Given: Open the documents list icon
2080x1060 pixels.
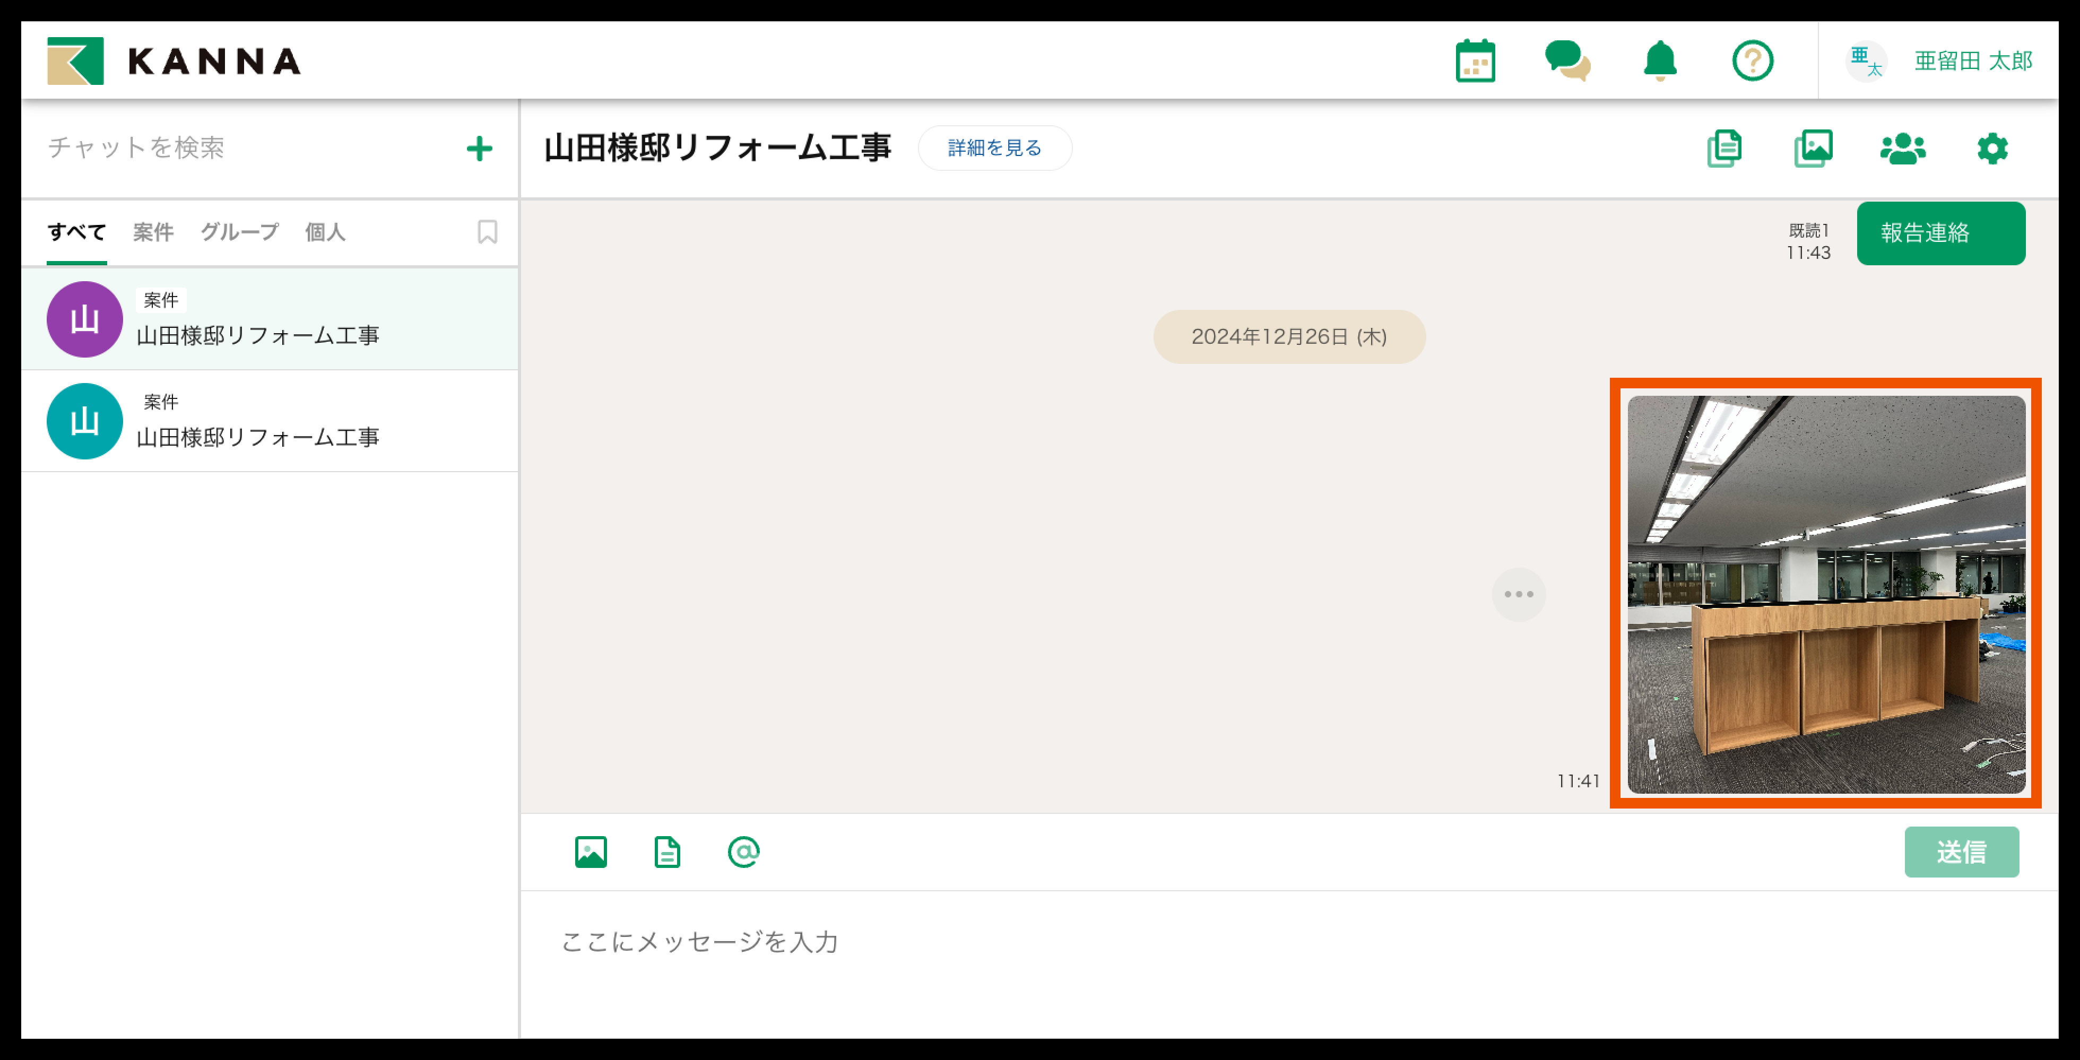Looking at the screenshot, I should pyautogui.click(x=1724, y=149).
